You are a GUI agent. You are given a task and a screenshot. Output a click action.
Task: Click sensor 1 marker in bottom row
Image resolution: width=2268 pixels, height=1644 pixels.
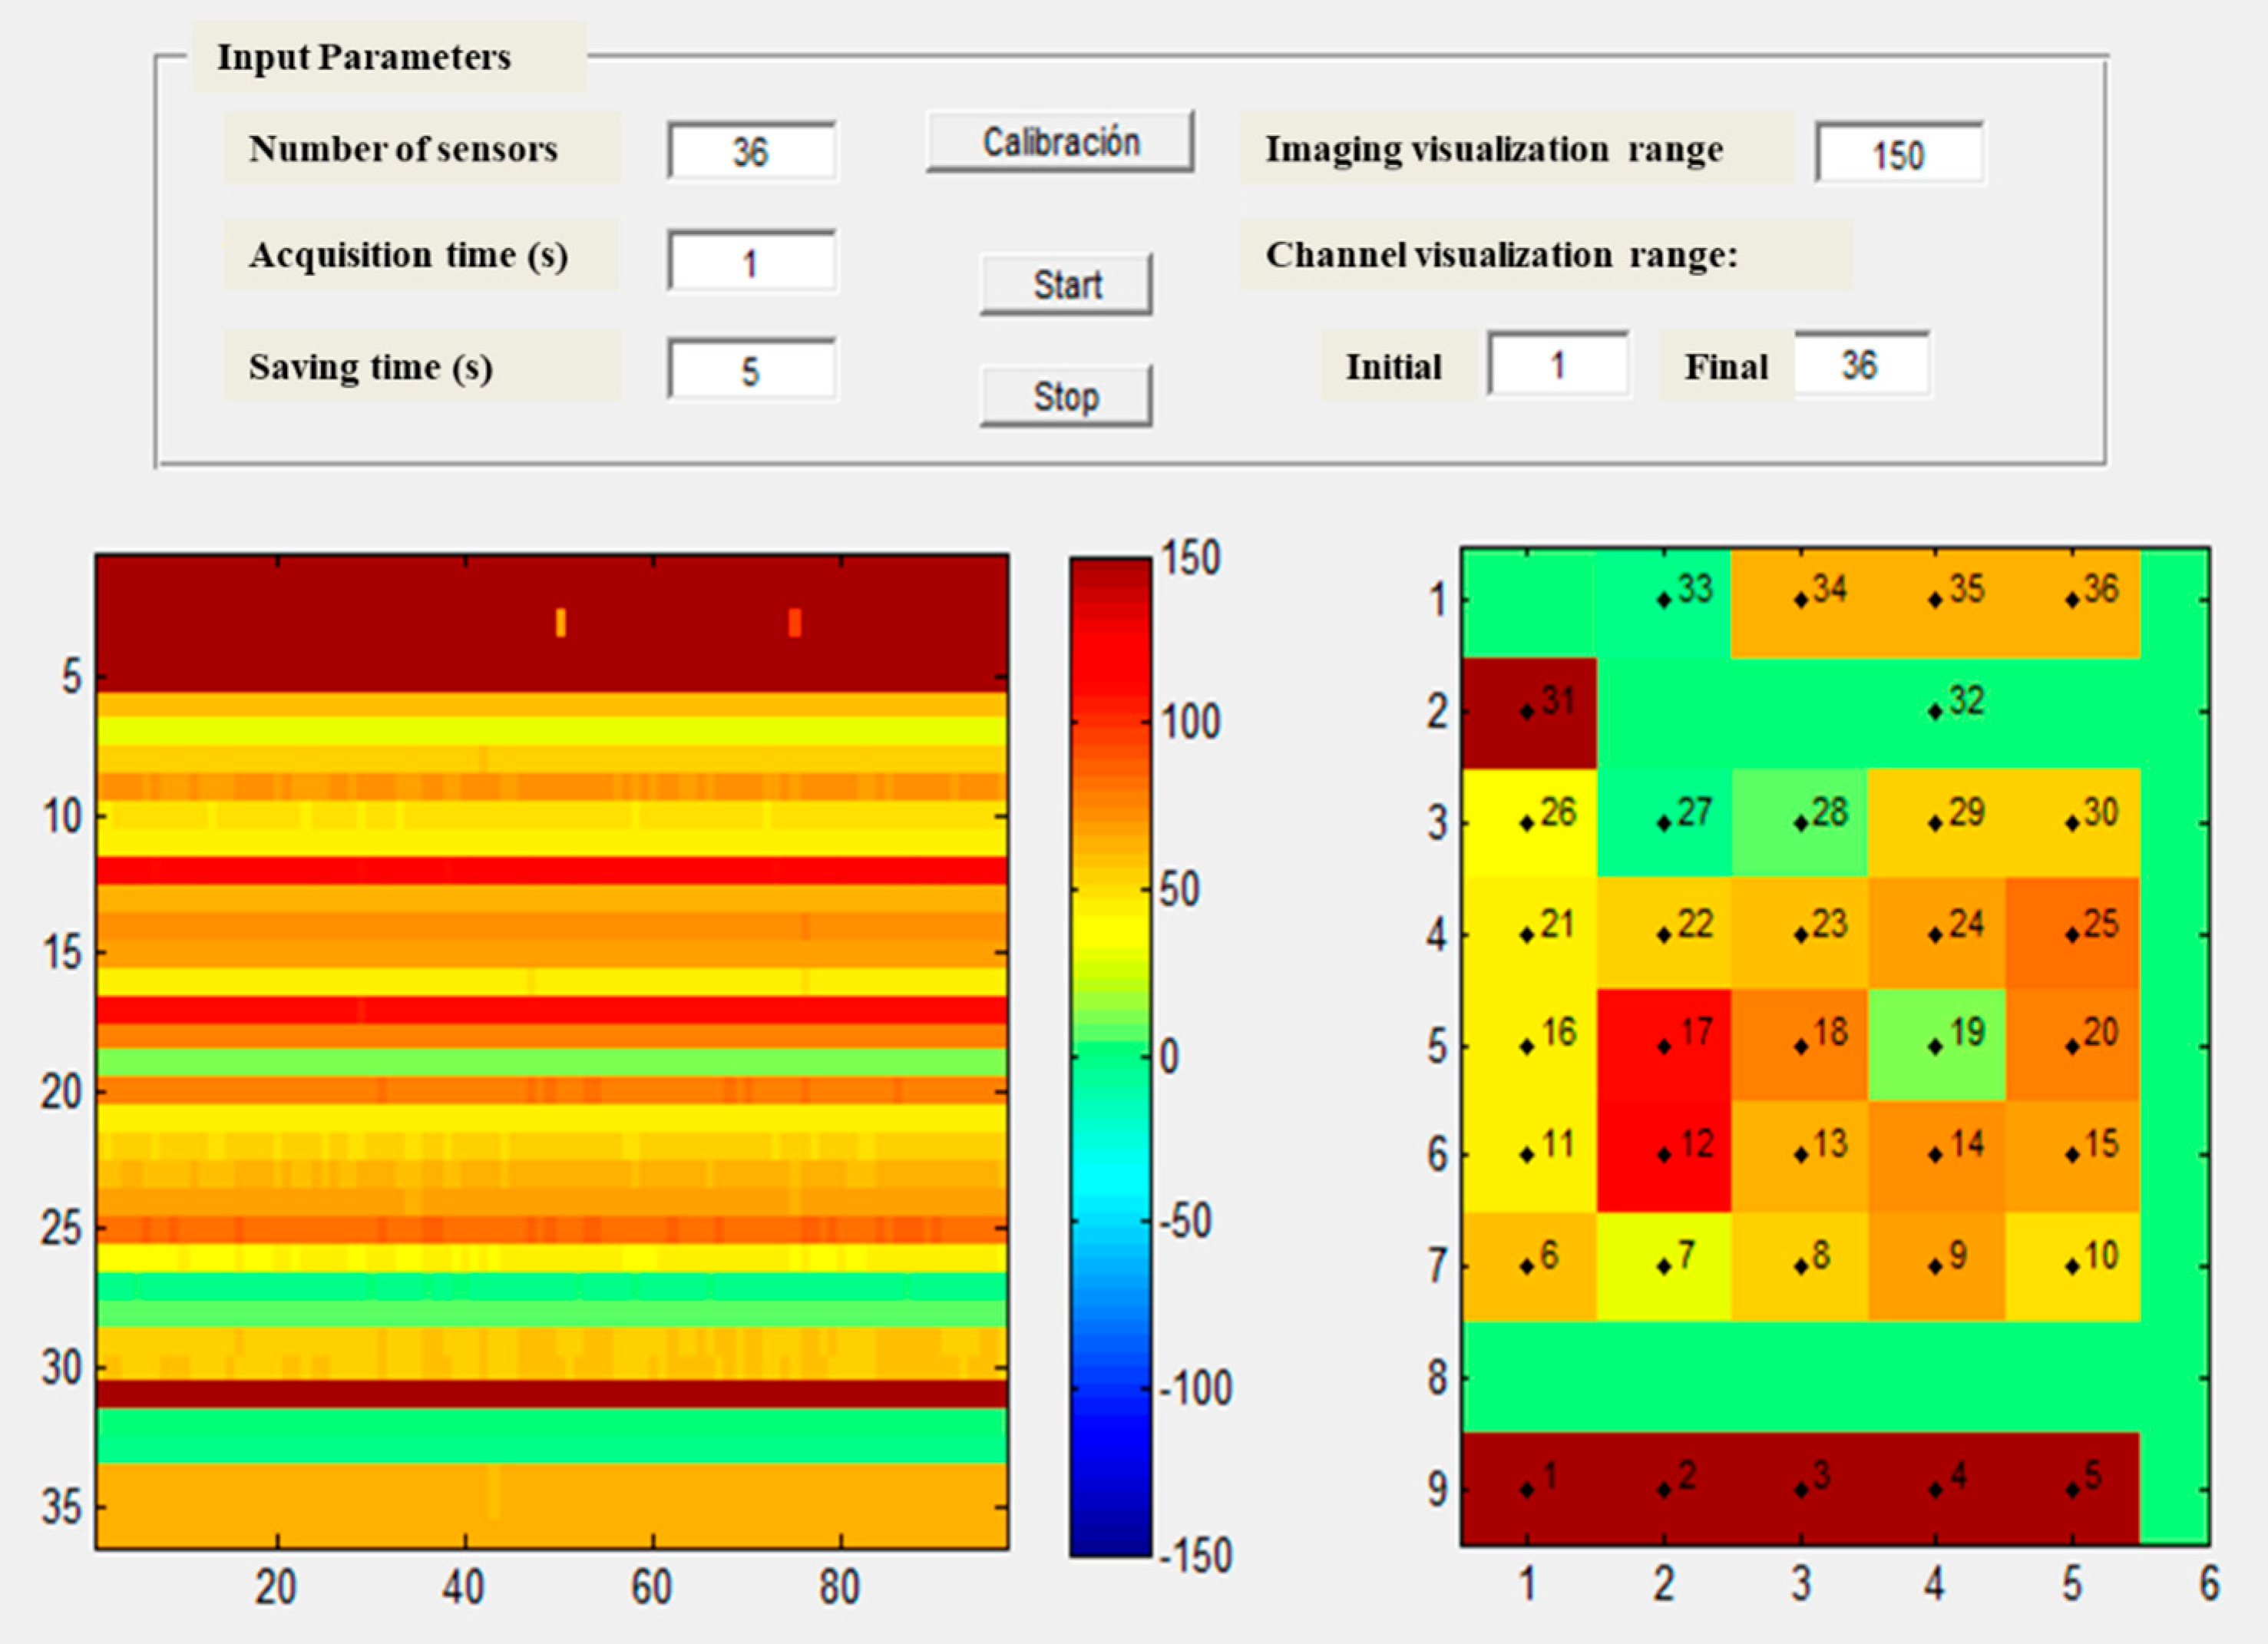pos(1527,1490)
